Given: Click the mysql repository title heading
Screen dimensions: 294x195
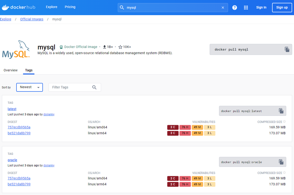Looking at the screenshot, I should [x=46, y=47].
